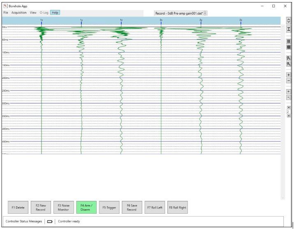This screenshot has width=295, height=229.
Task: Click the spinner field showing 2
Action: point(288,112)
